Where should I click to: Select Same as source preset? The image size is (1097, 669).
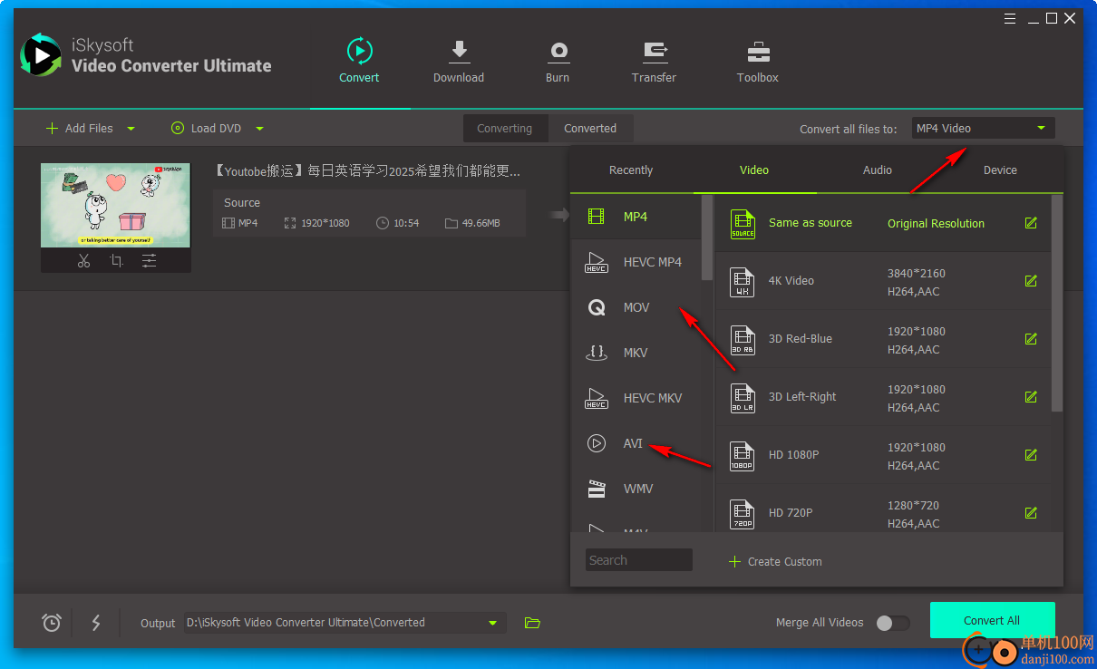(883, 223)
